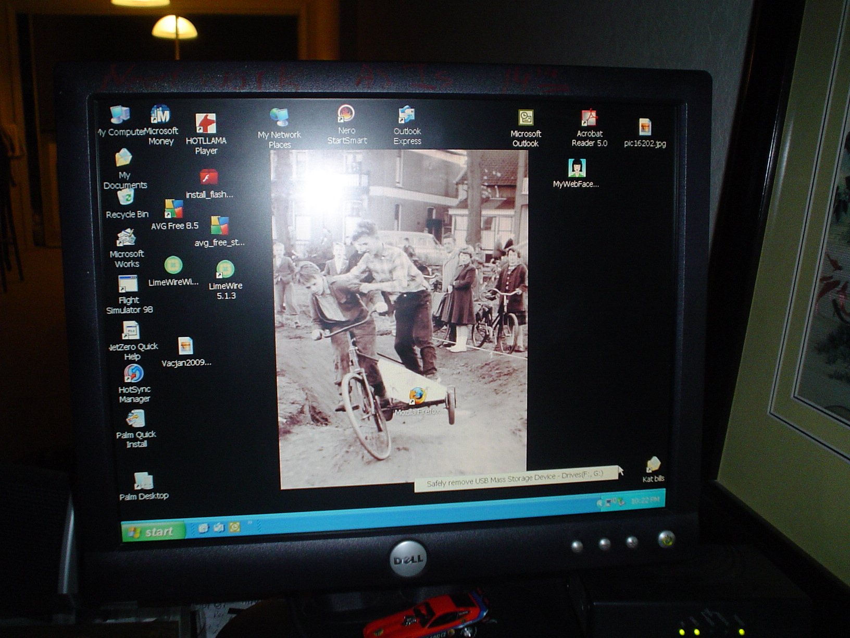This screenshot has width=850, height=638.
Task: Click the LimeWireWi... installer icon
Action: pos(173,272)
